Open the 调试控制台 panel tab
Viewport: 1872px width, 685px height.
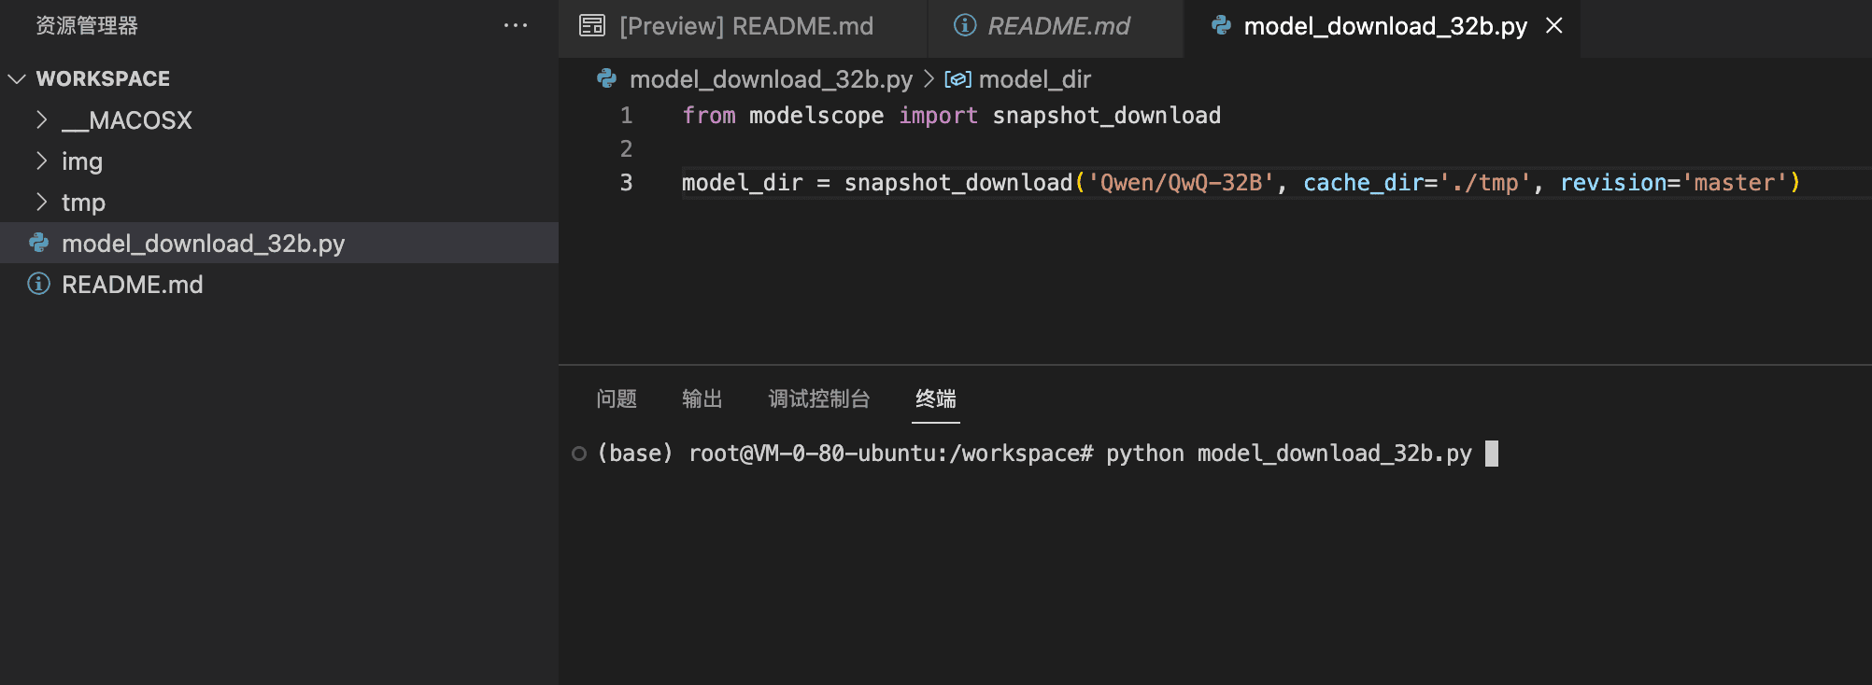pyautogui.click(x=819, y=399)
